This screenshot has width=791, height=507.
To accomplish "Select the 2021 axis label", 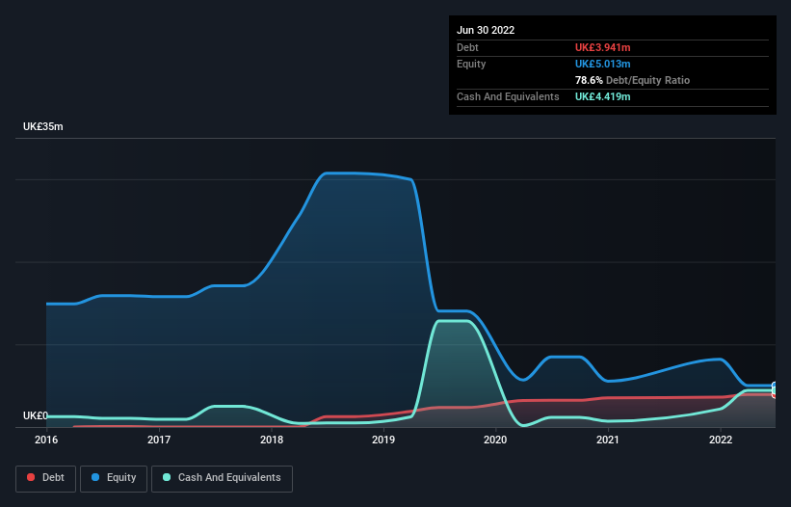I will [x=608, y=440].
